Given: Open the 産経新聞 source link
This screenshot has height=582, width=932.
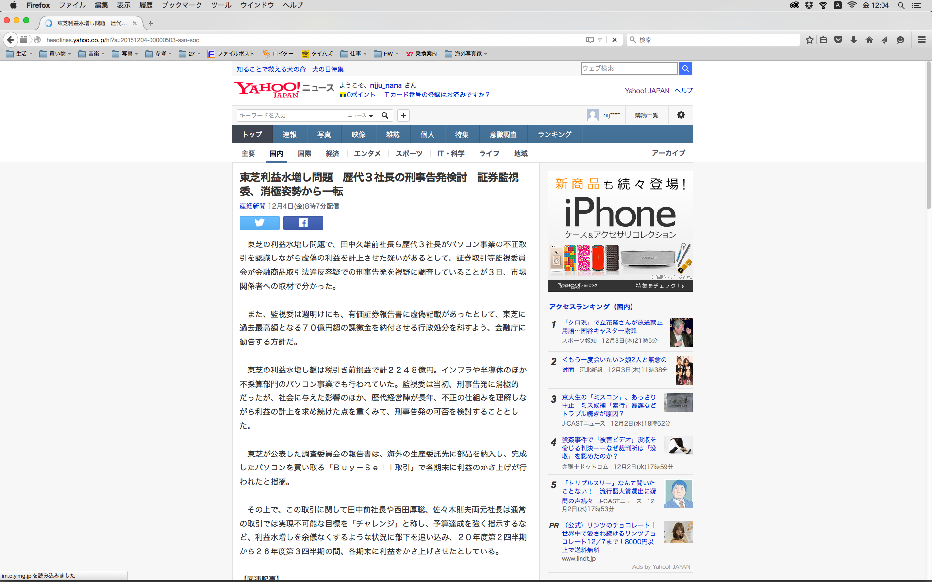Looking at the screenshot, I should click(x=252, y=206).
